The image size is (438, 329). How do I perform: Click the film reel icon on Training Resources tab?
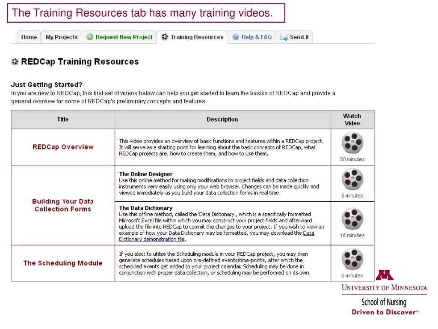[165, 37]
